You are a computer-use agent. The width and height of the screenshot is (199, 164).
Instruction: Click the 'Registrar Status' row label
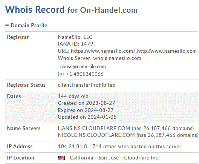point(26,85)
